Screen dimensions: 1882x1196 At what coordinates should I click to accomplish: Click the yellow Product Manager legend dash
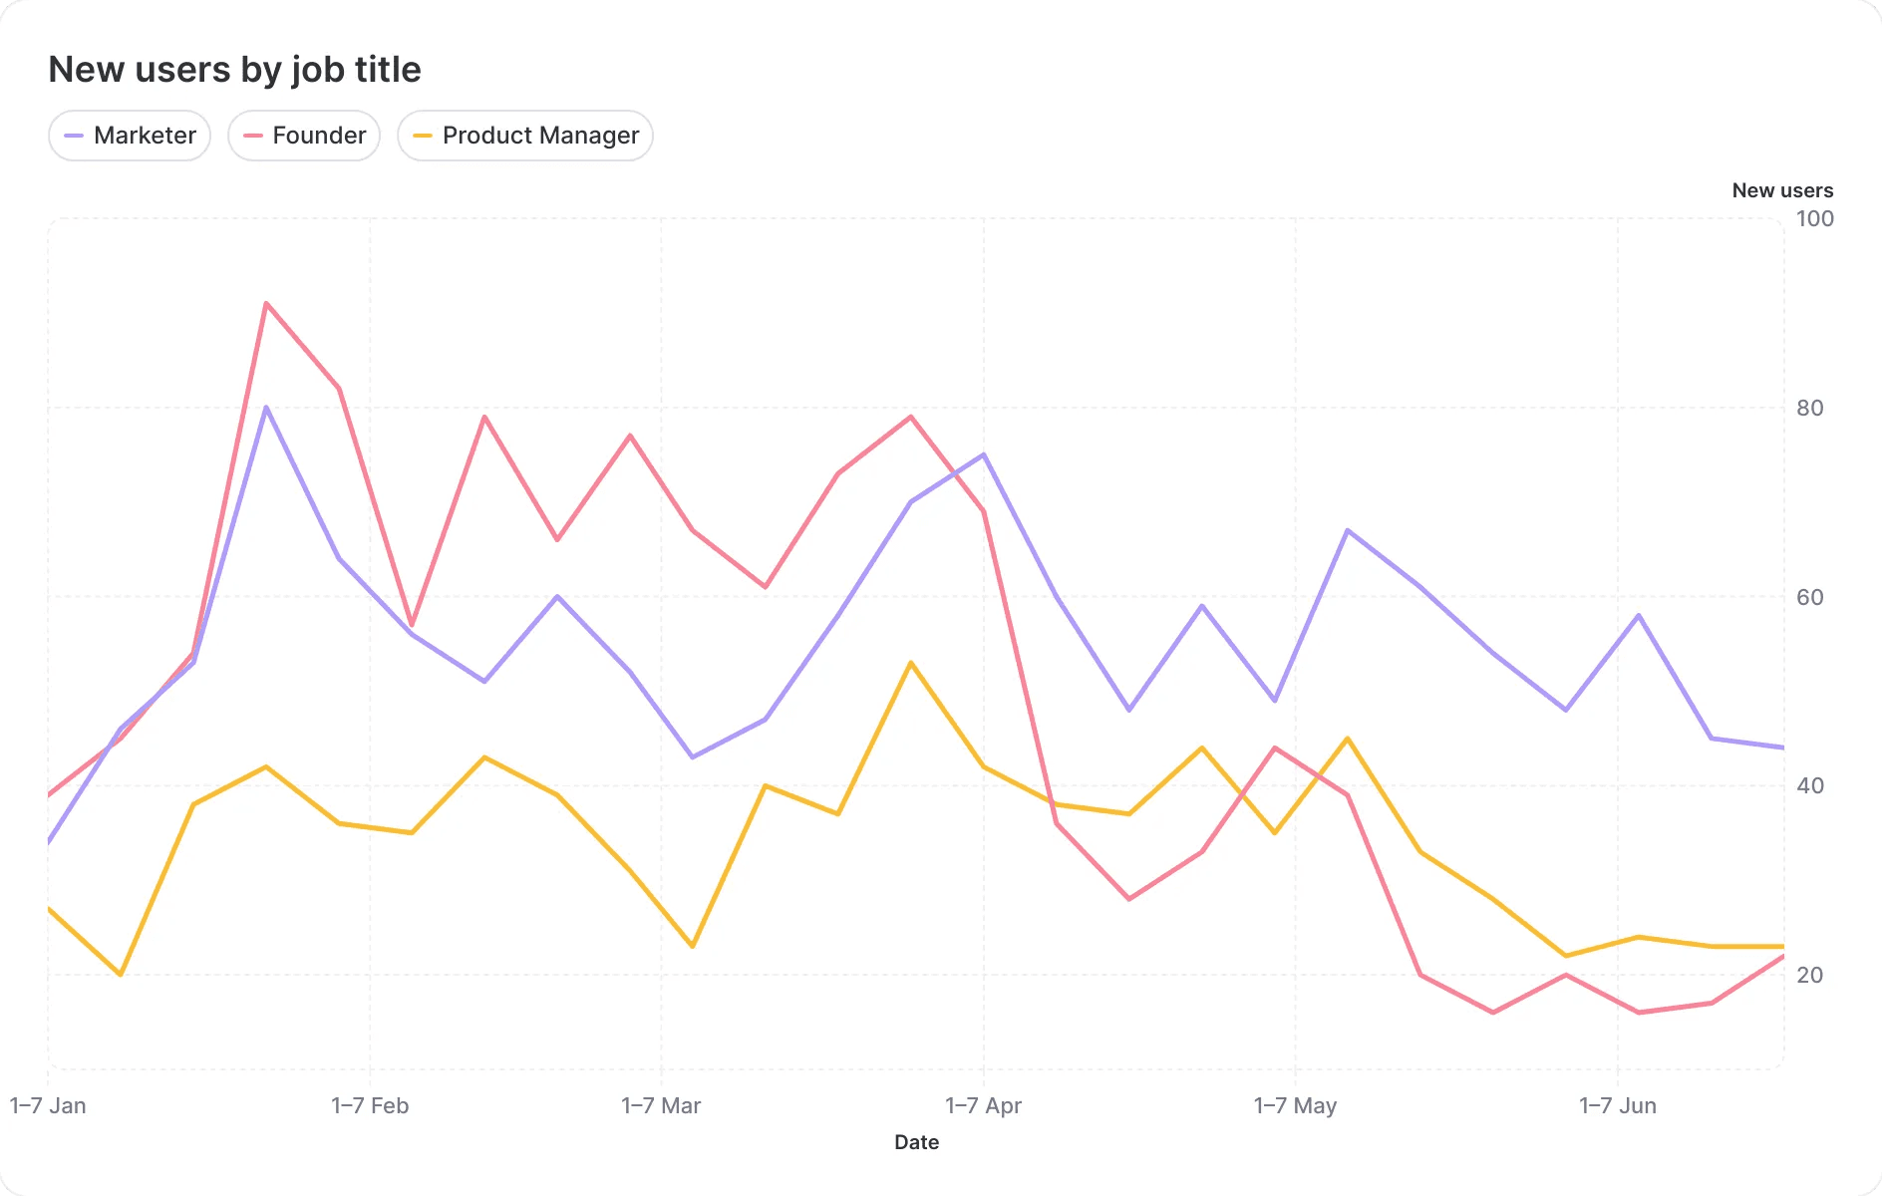[x=423, y=136]
